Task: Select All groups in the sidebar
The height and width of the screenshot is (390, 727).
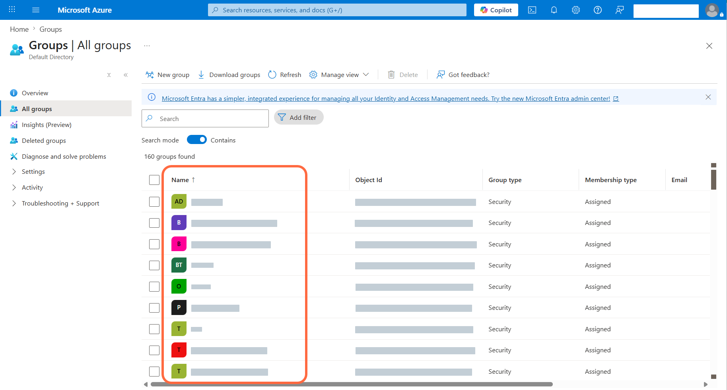Action: pos(66,109)
